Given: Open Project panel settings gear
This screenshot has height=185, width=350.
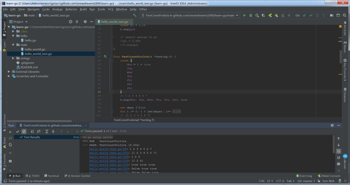Looking at the screenshot, I should (85, 22).
